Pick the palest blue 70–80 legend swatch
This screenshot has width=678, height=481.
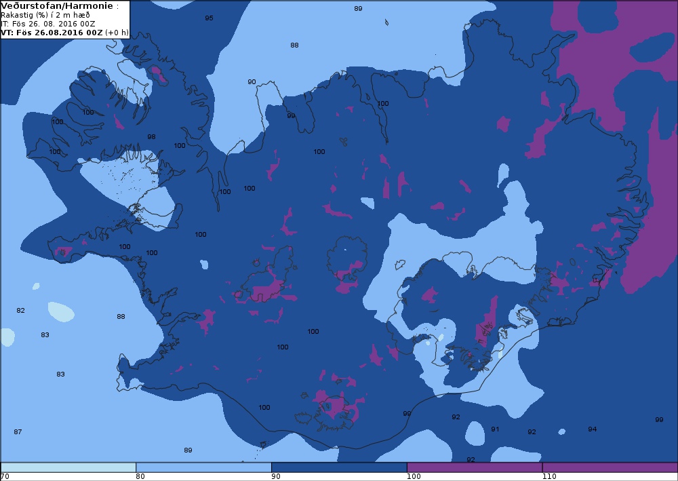point(68,467)
